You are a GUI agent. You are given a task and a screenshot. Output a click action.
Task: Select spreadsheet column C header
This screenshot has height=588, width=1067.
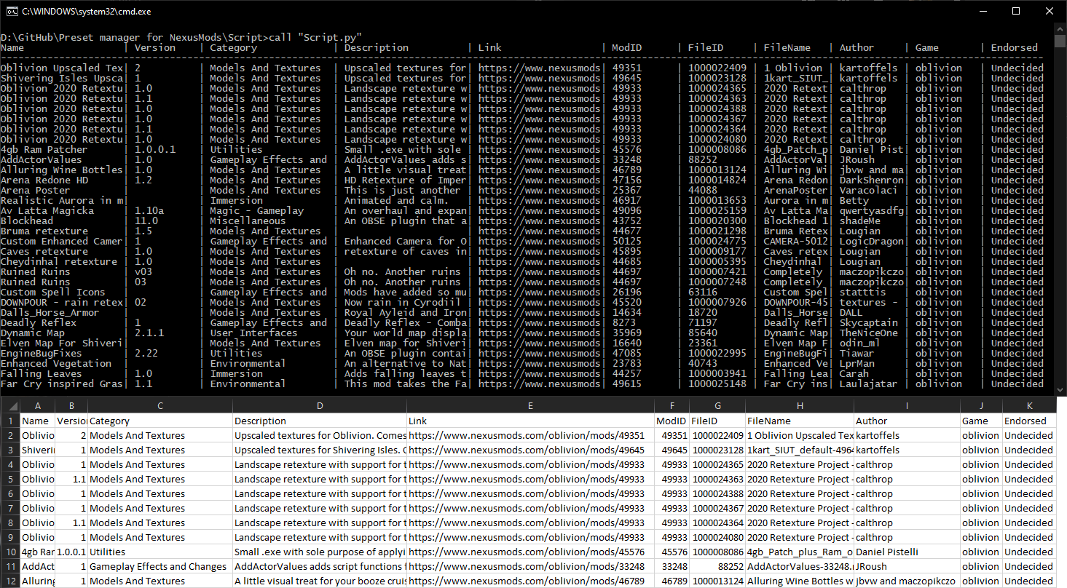click(160, 405)
